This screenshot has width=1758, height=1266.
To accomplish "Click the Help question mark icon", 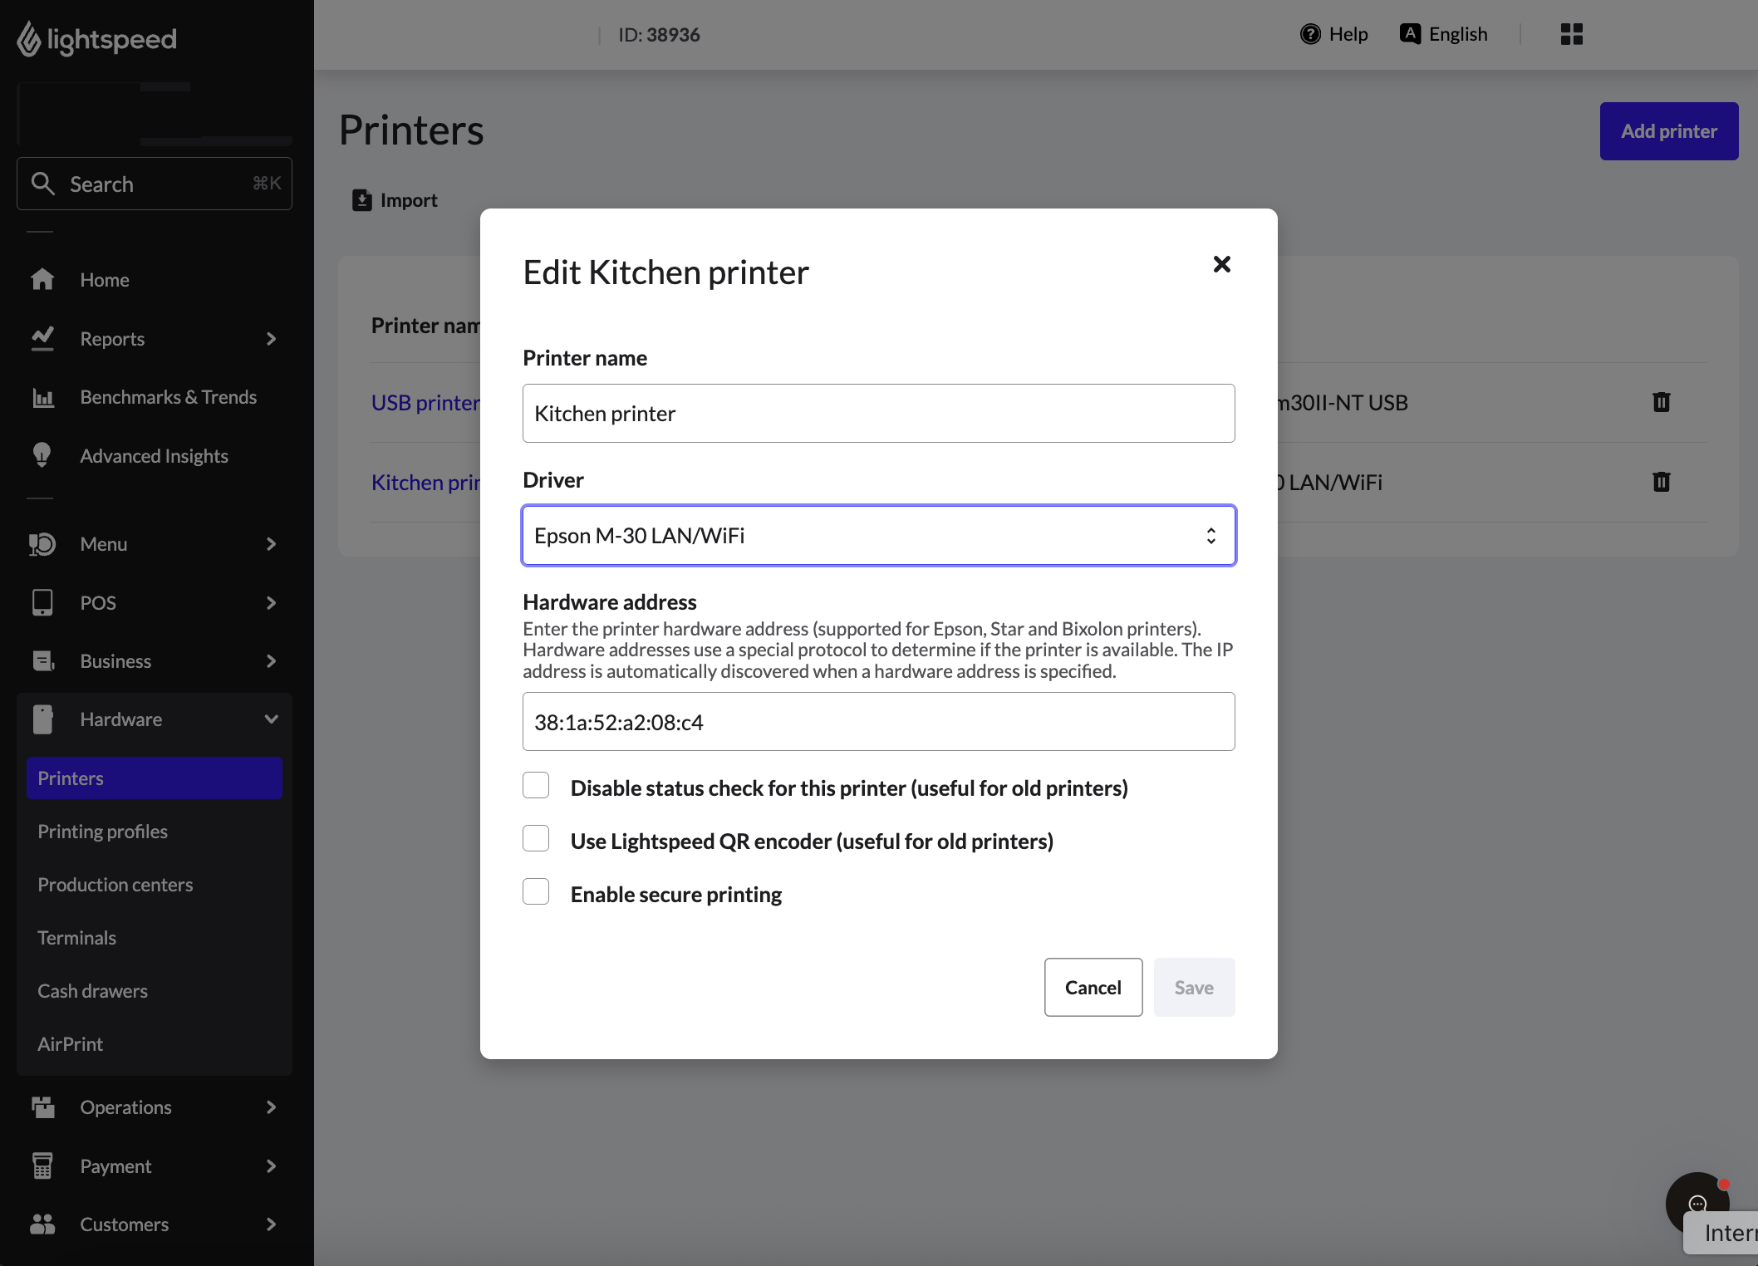I will (x=1310, y=34).
